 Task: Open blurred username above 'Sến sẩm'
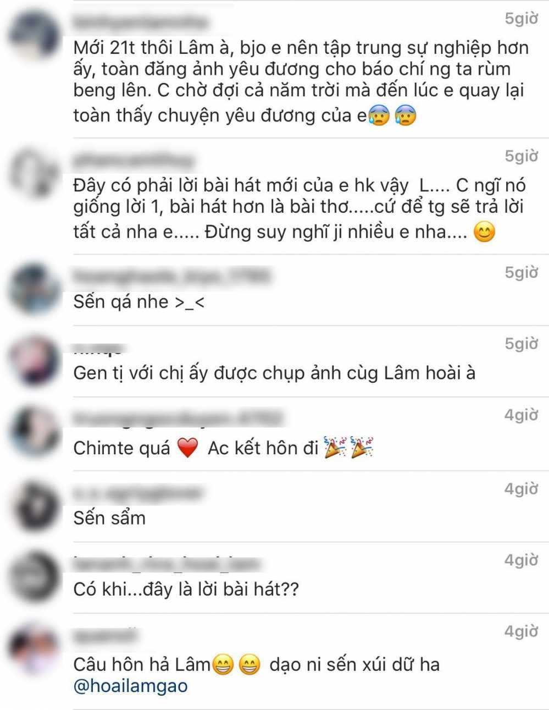pyautogui.click(x=138, y=492)
